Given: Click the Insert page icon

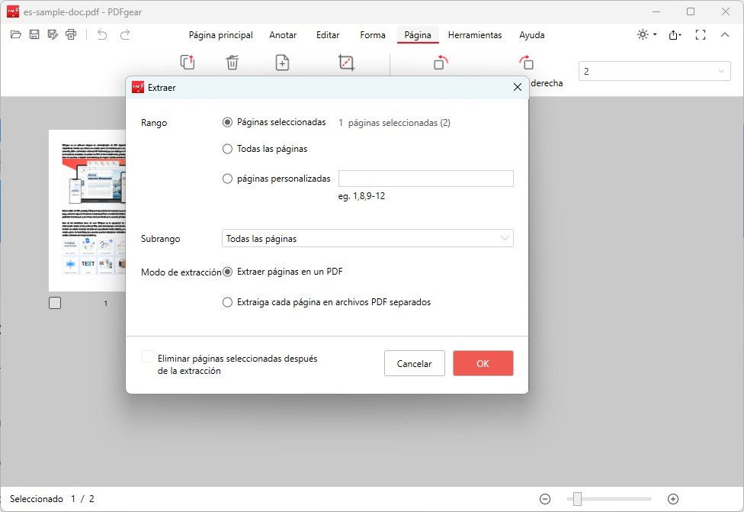Looking at the screenshot, I should coord(282,63).
